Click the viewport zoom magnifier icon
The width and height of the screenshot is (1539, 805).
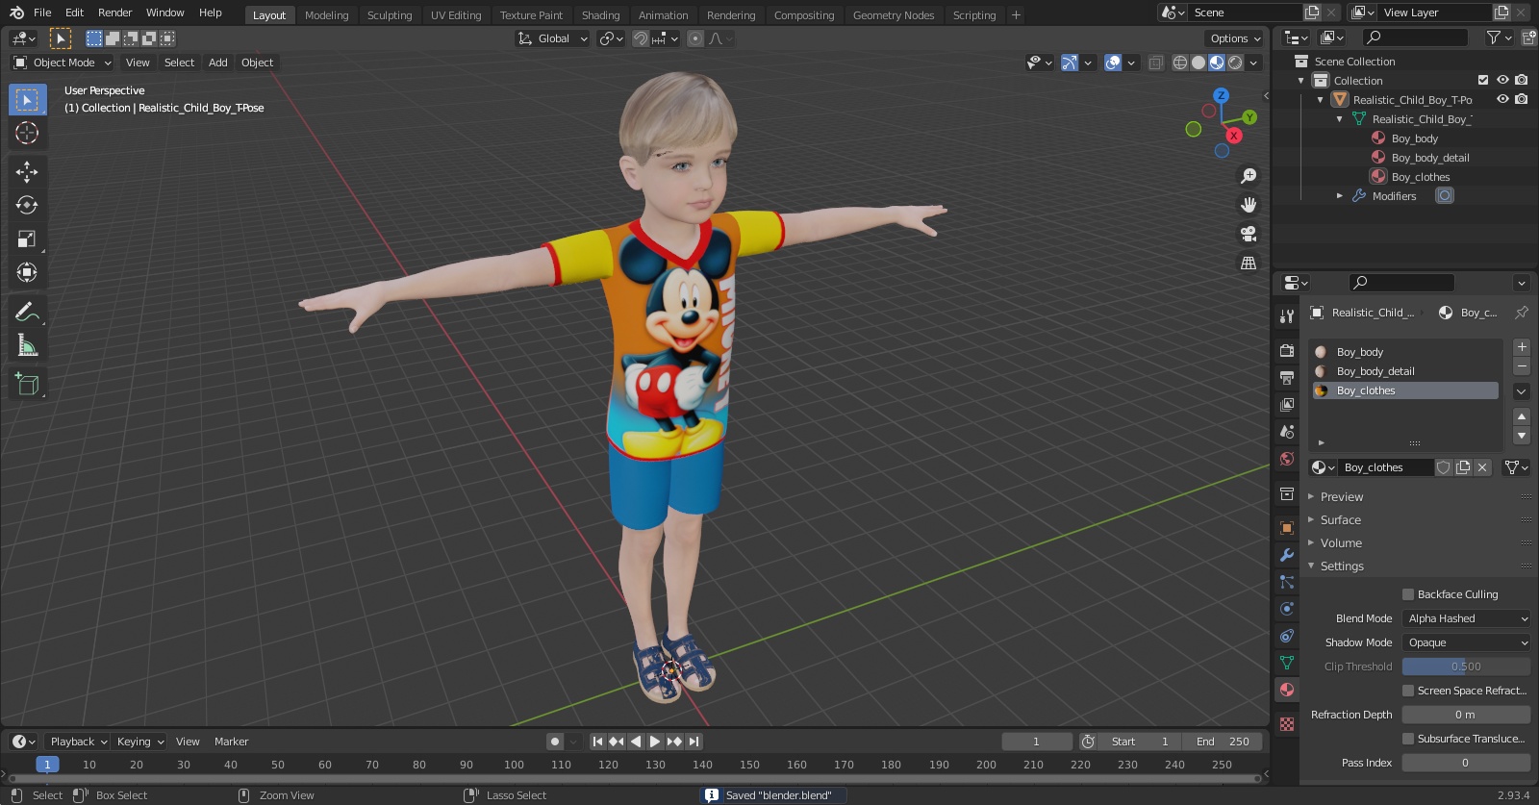click(x=1249, y=176)
